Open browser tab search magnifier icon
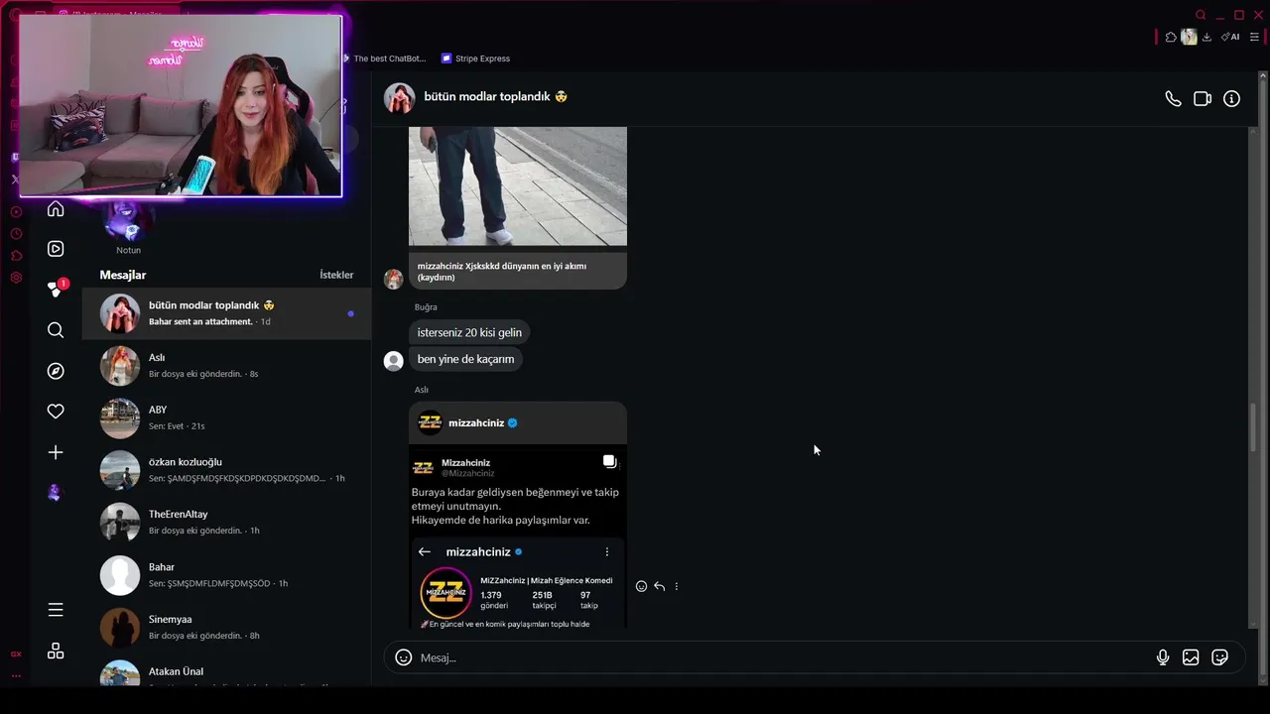The height and width of the screenshot is (714, 1270). coord(1201,15)
